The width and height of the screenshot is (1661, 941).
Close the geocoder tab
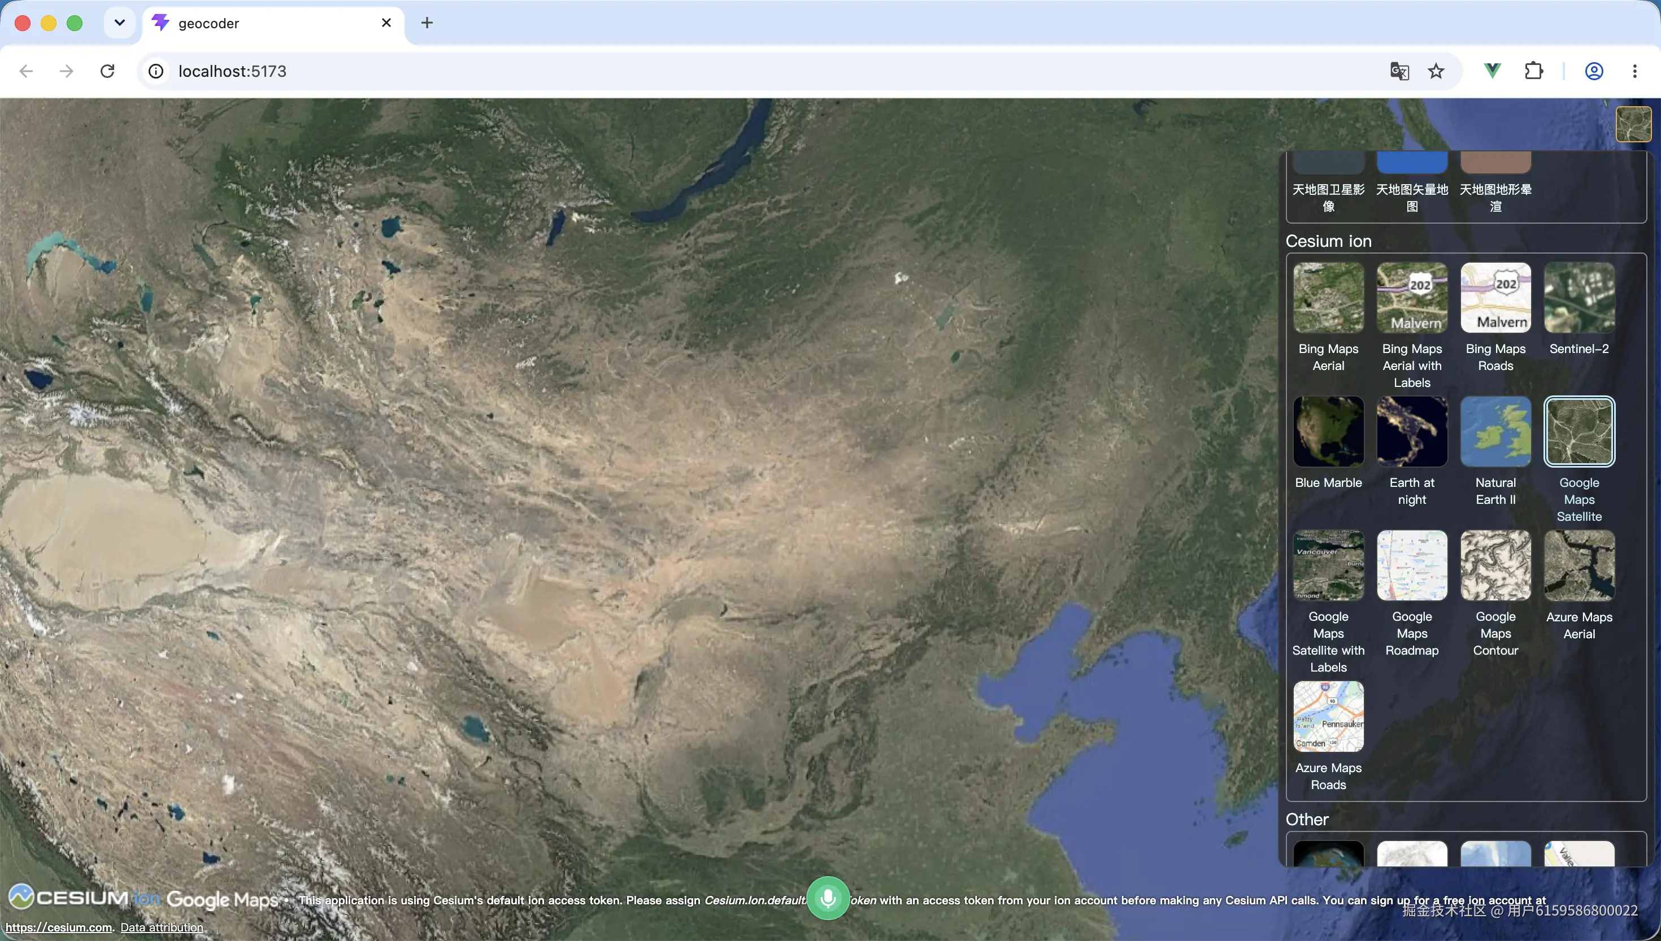[386, 23]
